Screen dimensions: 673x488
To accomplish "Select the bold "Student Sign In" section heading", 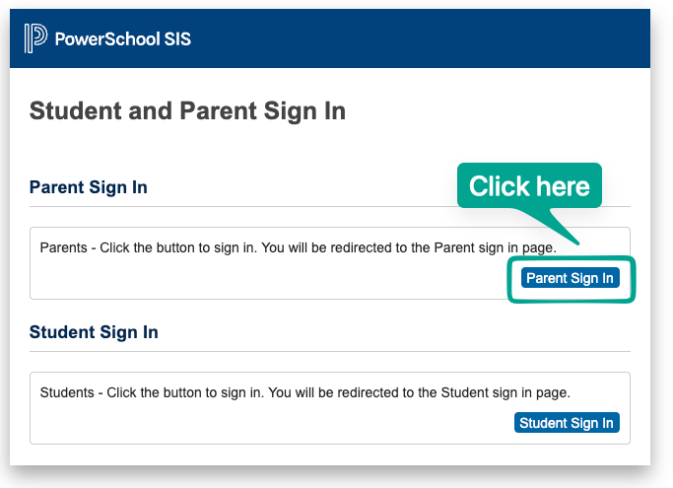I will tap(94, 332).
